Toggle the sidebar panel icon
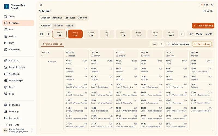This screenshot has width=218, height=136. [x=41, y=5]
